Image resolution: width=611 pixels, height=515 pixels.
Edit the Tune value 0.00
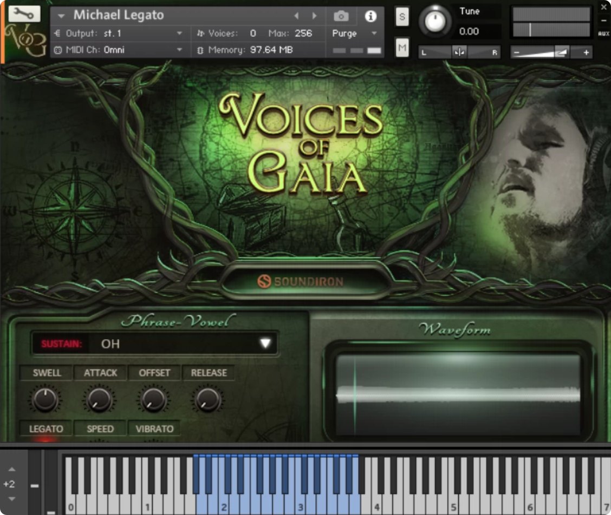click(469, 31)
